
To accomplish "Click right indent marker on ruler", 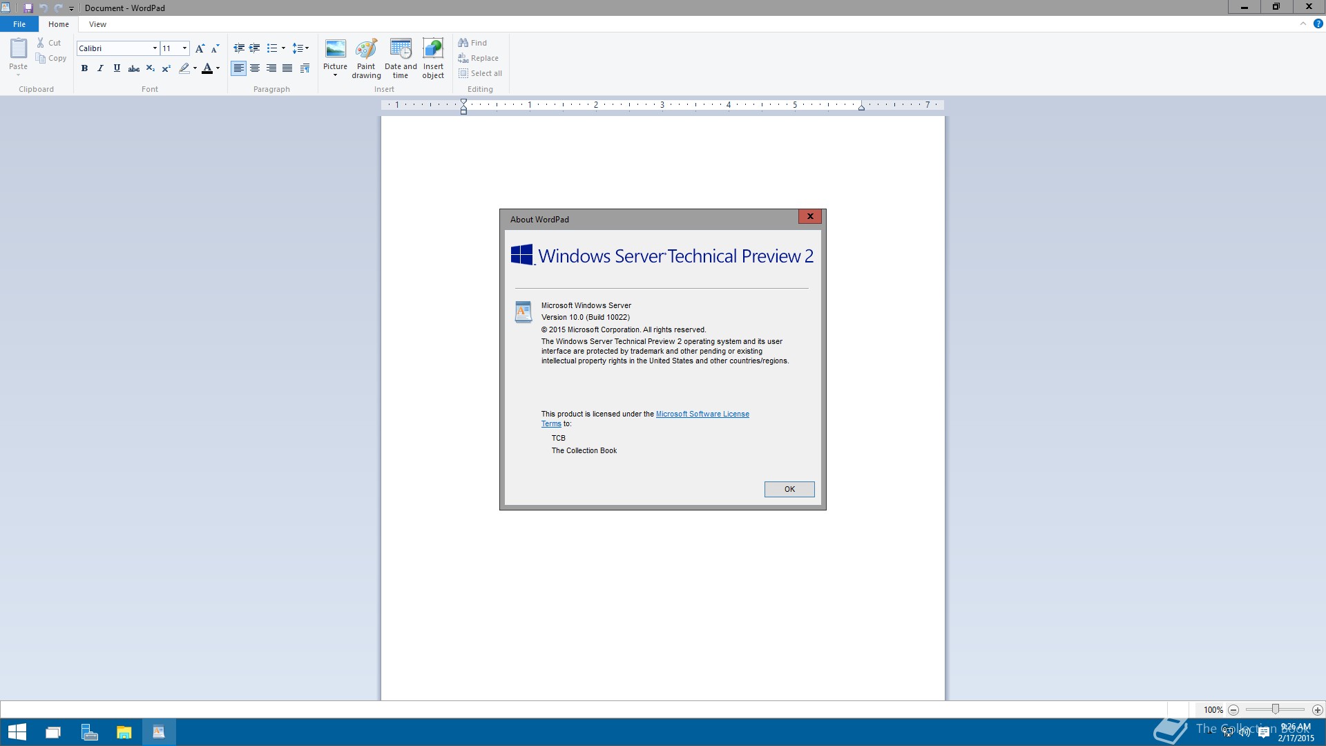I will [861, 107].
